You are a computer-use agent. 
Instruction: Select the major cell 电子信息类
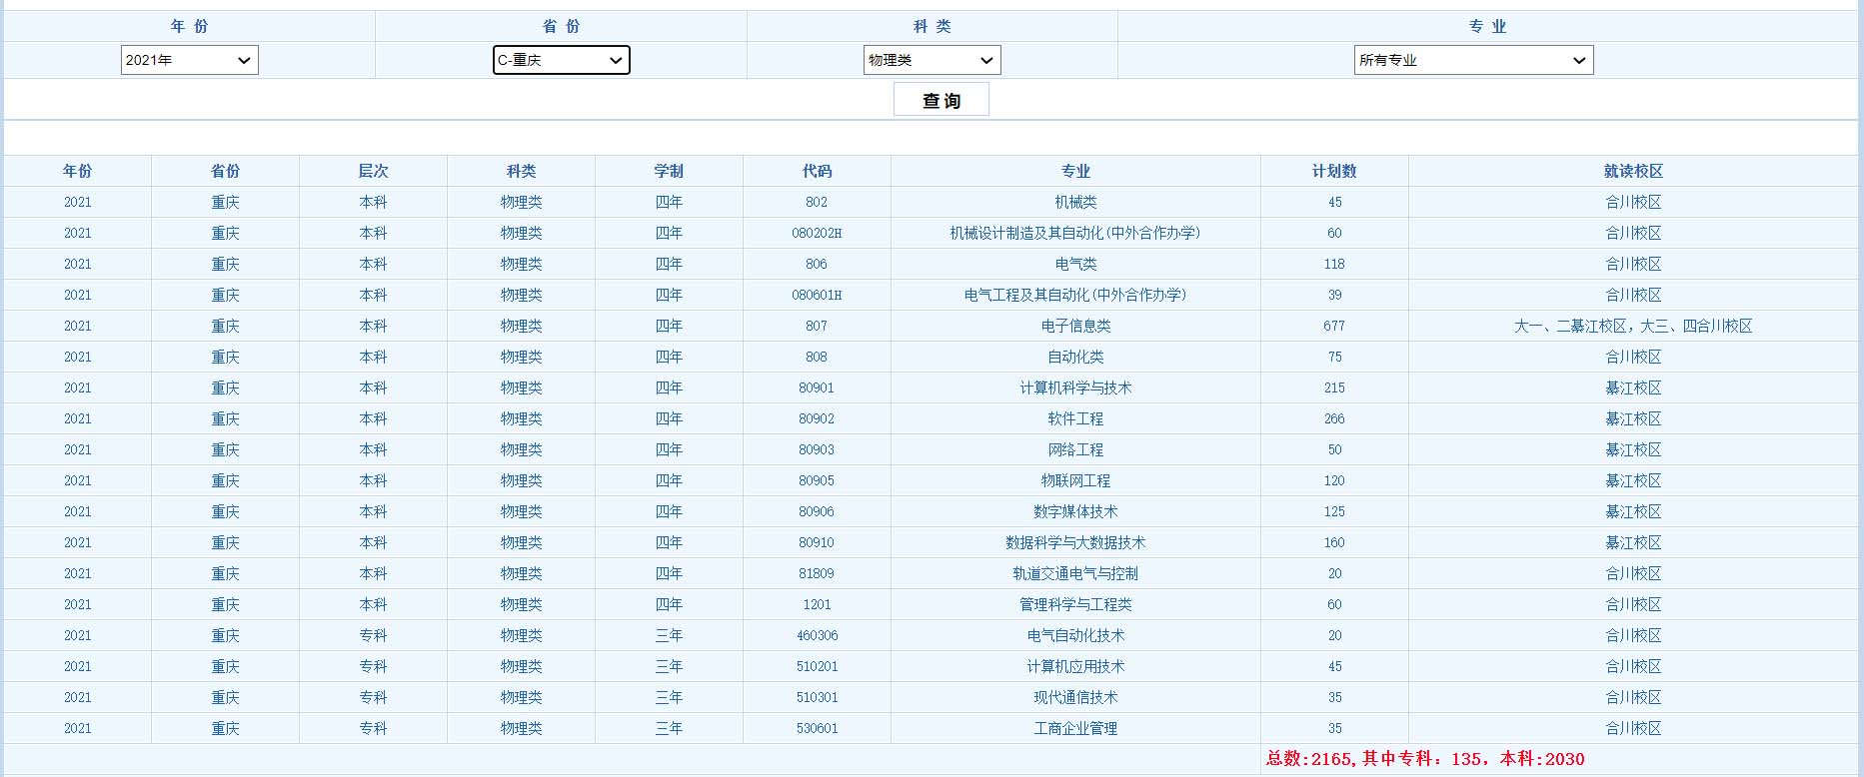click(x=1076, y=326)
